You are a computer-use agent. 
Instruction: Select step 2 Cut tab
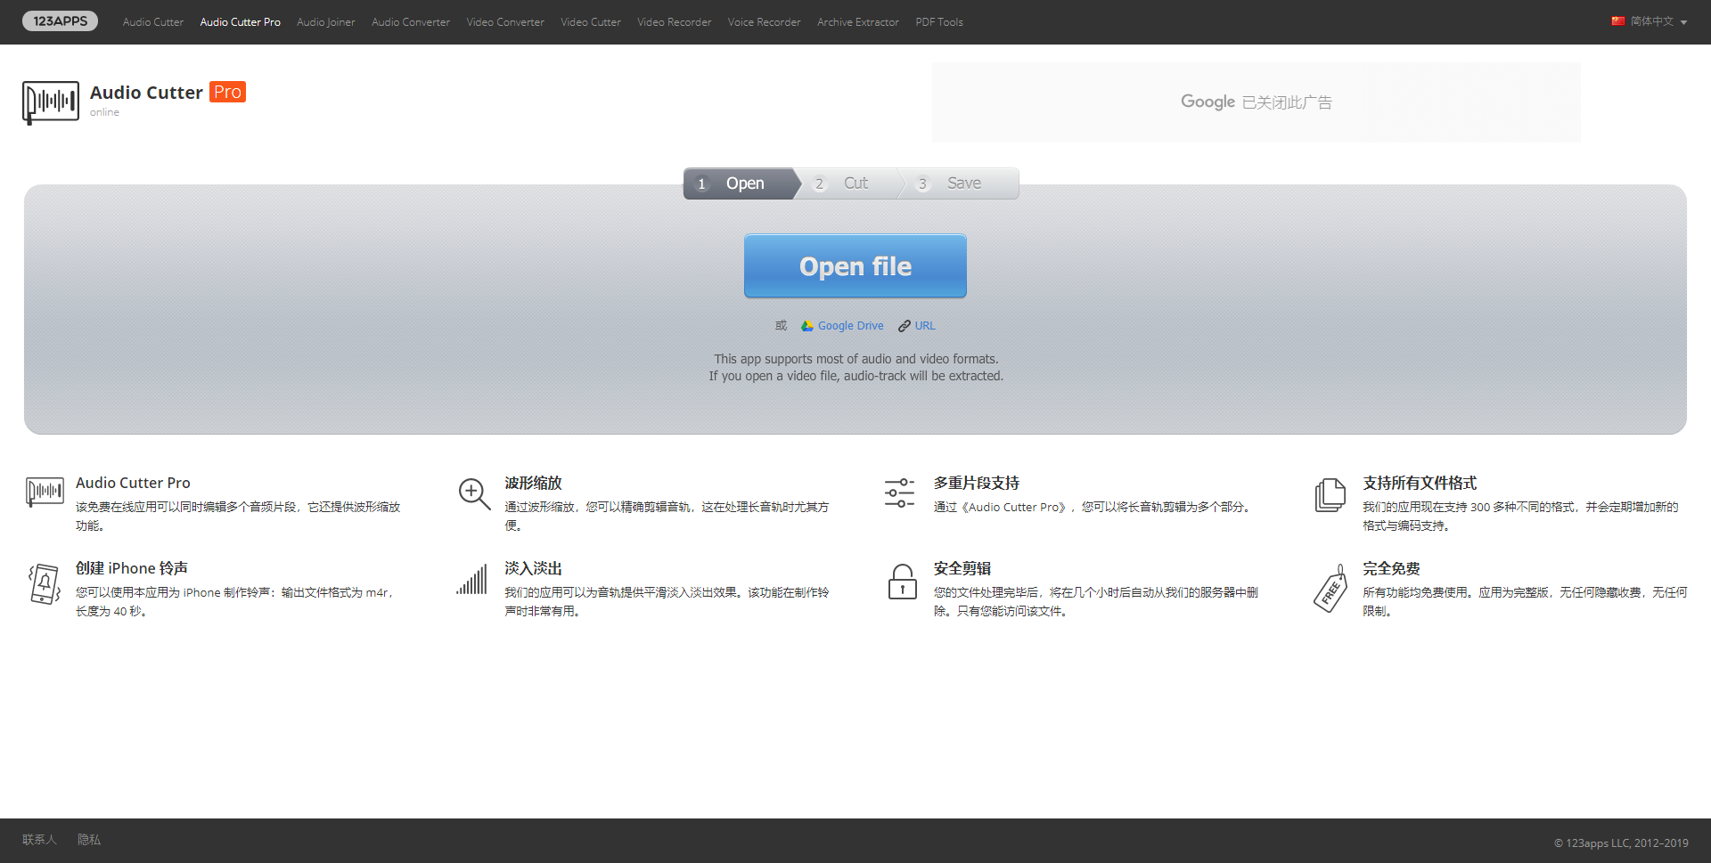[x=851, y=183]
